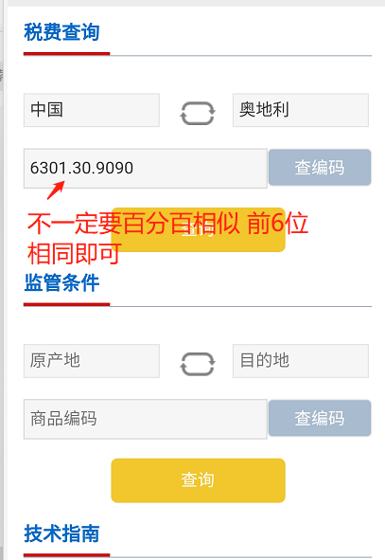The height and width of the screenshot is (560, 385).
Task: Swap China and Austria with the exchange icon
Action: (197, 113)
